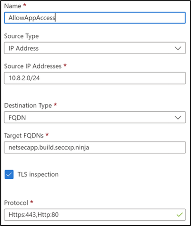191x226 pixels.
Task: Click into the Source IP Addresses field
Action: tap(95, 78)
